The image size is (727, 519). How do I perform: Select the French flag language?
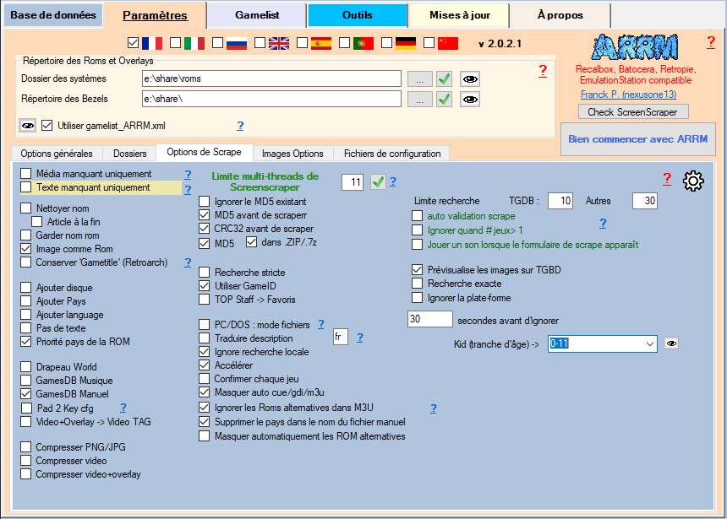pos(152,43)
